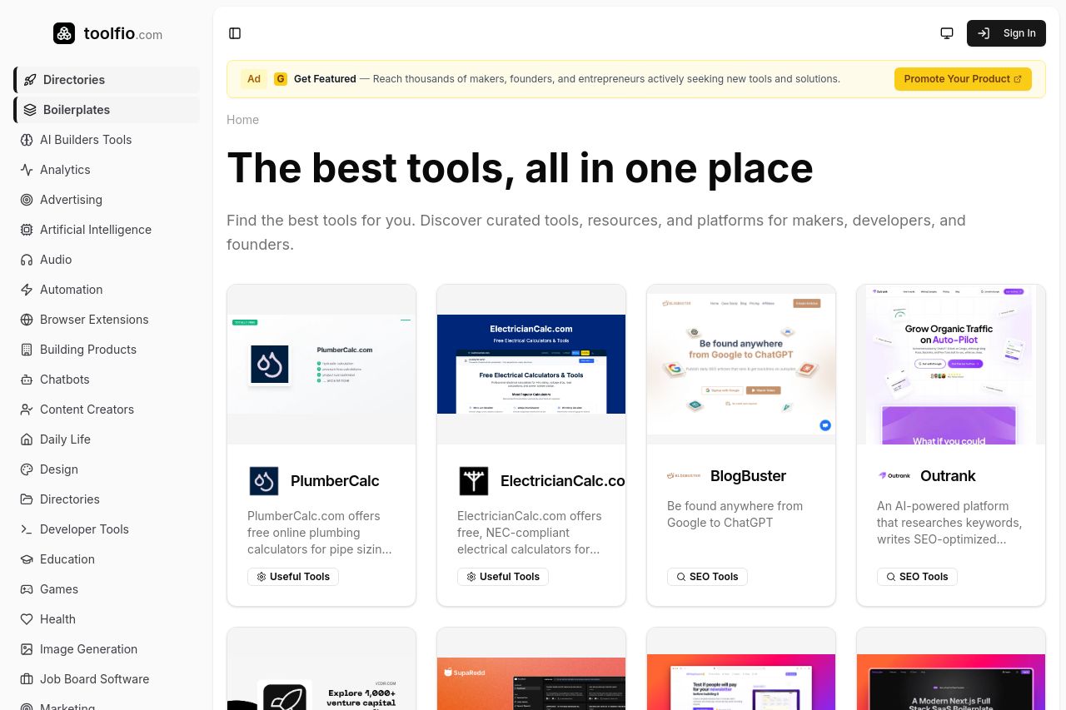The height and width of the screenshot is (710, 1066).
Task: Click the Promote Your Product button
Action: [963, 79]
